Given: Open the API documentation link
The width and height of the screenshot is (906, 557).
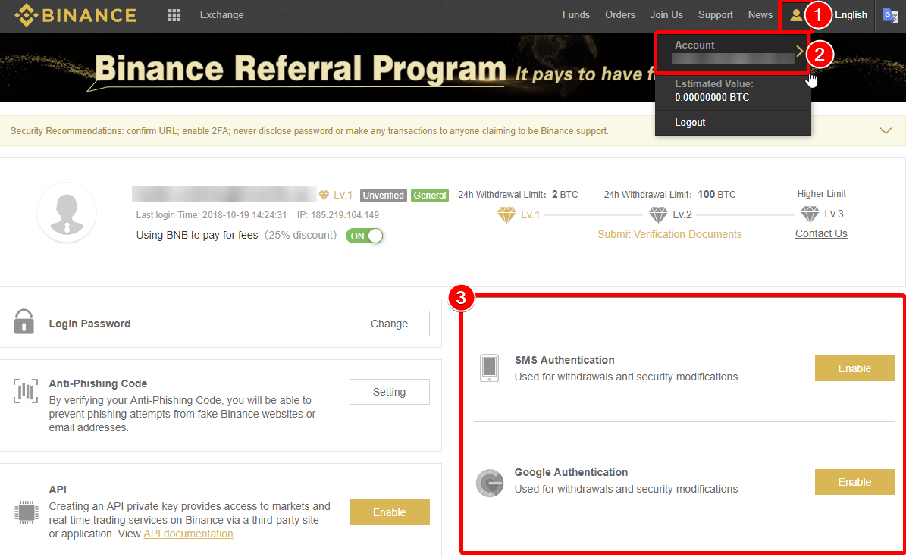Looking at the screenshot, I should pos(188,534).
